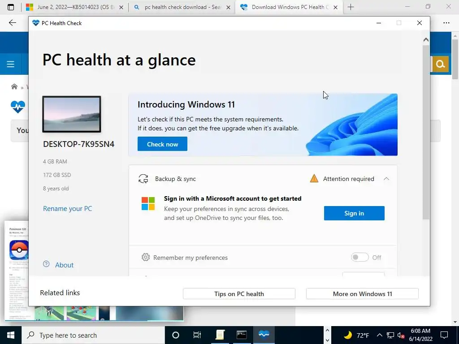
Task: Click the browser page scrollbar thumb
Action: coord(455,59)
